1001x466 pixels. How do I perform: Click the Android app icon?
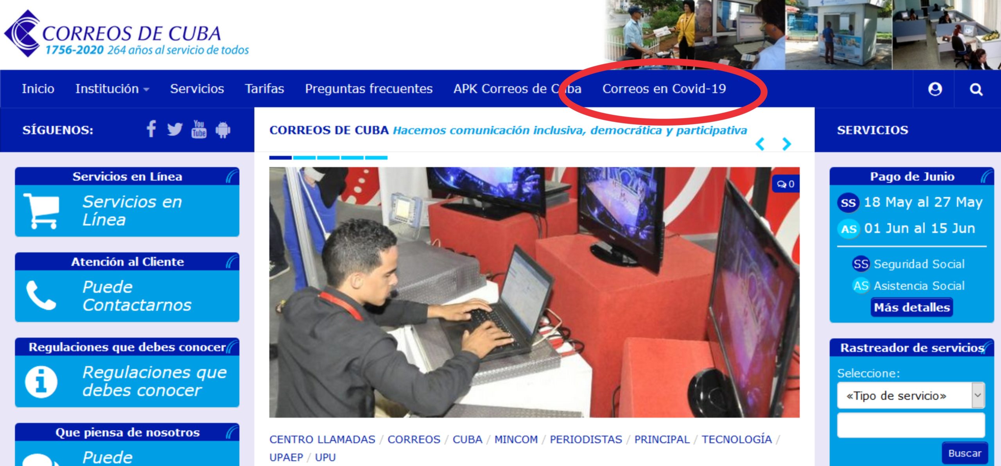pos(223,129)
